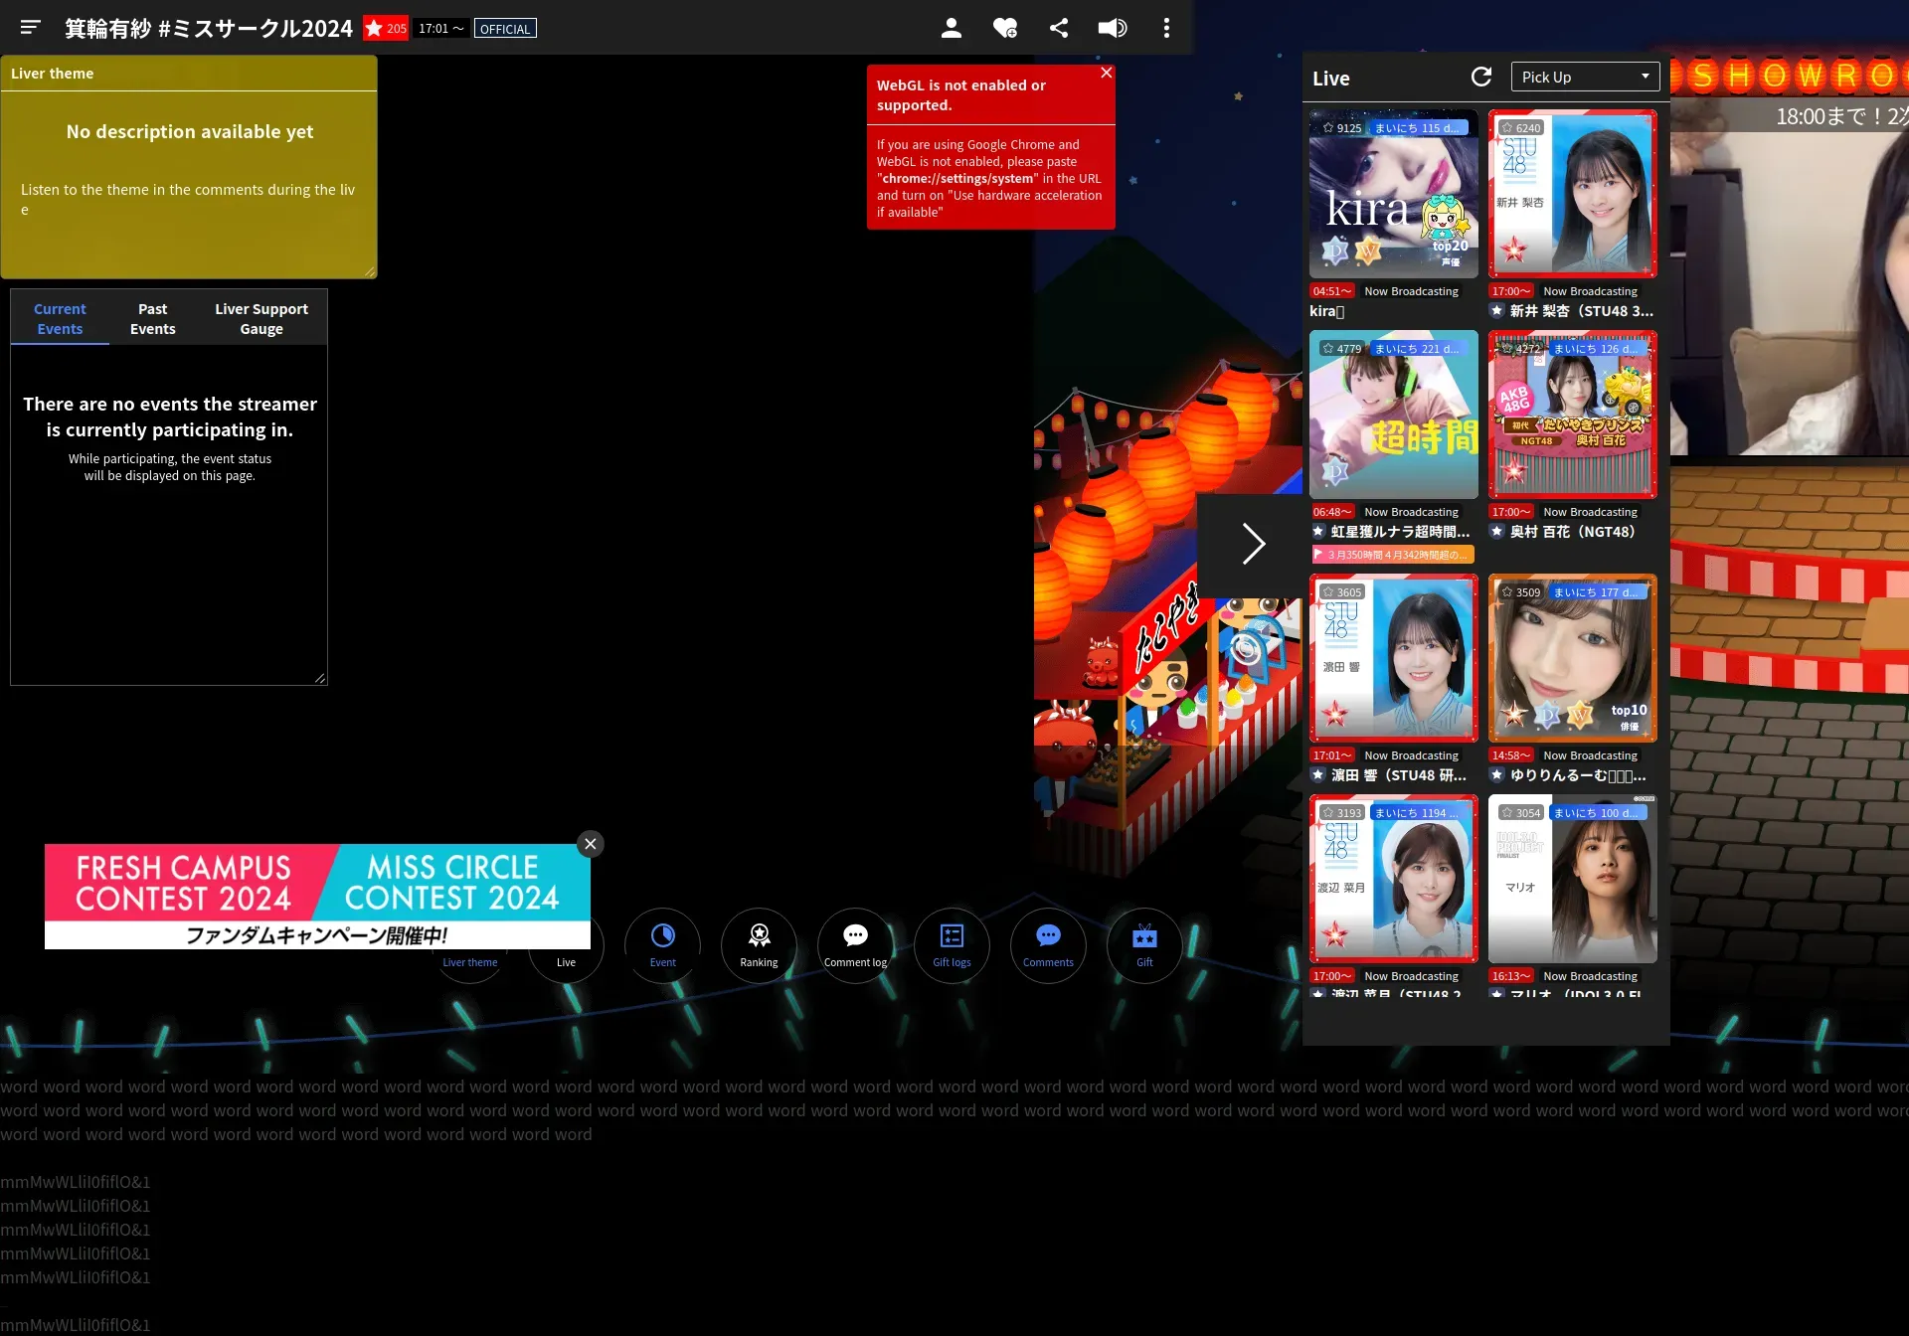The image size is (1909, 1336).
Task: Close the WebGL warning message
Action: [1106, 73]
